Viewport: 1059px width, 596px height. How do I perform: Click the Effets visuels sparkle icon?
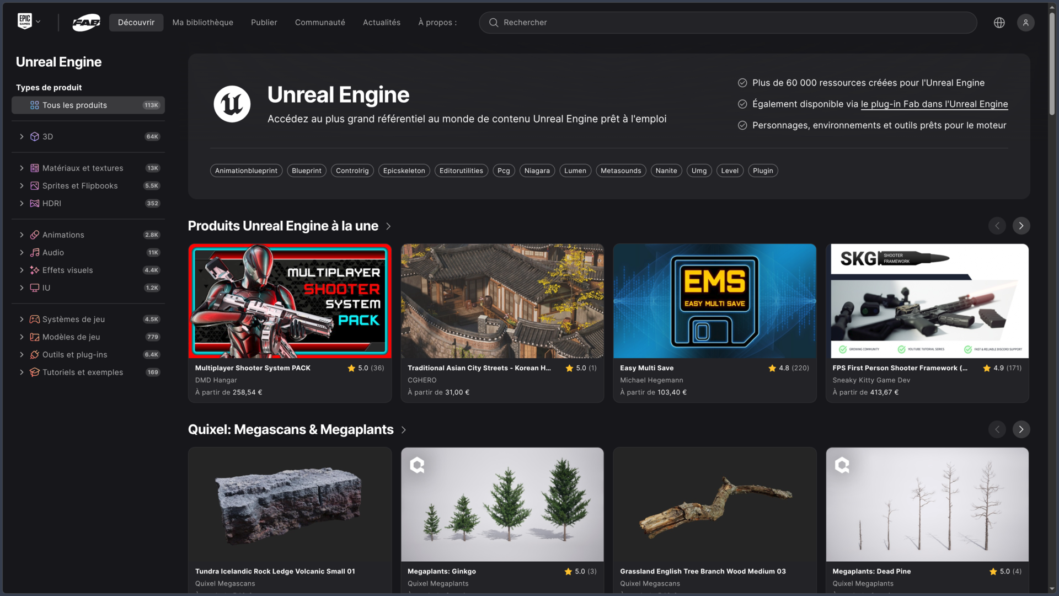(x=34, y=270)
